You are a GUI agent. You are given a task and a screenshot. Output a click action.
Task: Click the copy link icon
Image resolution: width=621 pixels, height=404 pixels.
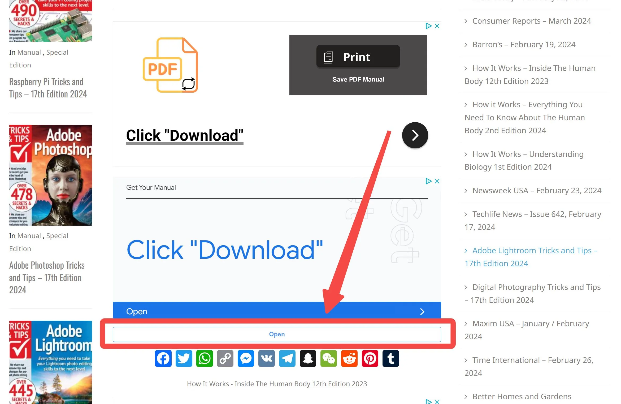(x=225, y=358)
